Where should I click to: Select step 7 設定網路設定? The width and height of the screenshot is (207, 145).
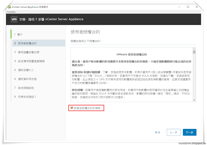(24, 88)
